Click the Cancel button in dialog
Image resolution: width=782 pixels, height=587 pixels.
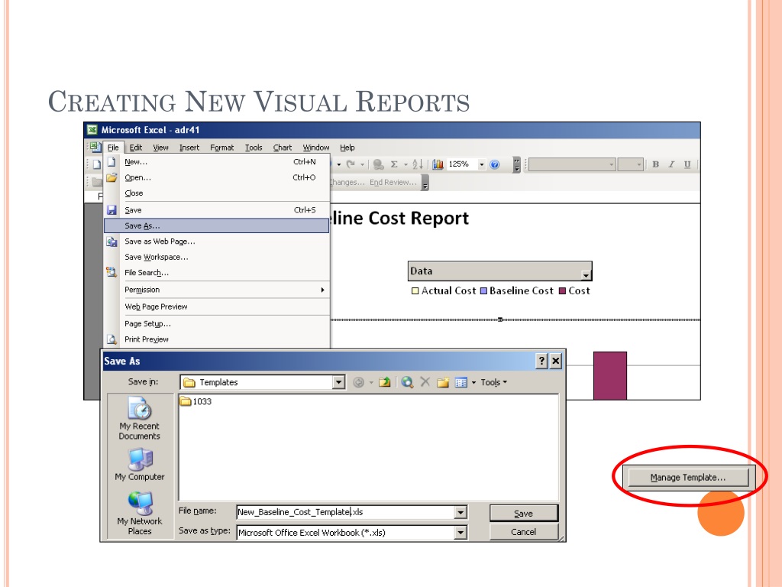[x=524, y=532]
